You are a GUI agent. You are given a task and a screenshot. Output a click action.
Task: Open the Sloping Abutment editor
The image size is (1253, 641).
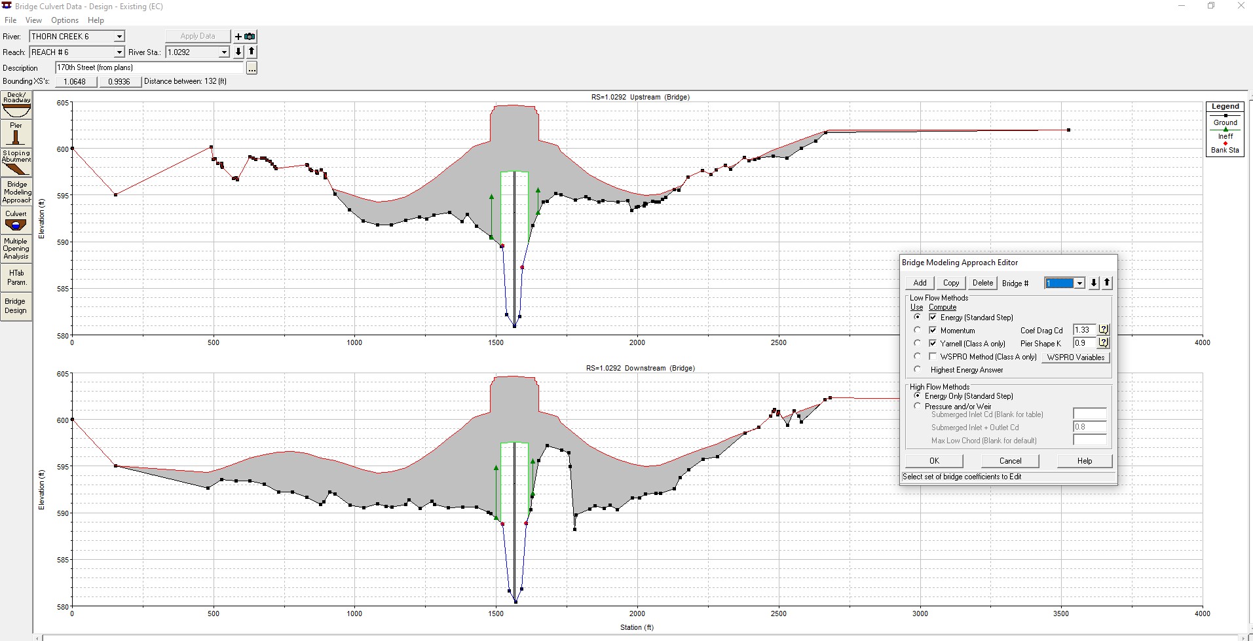(x=16, y=162)
